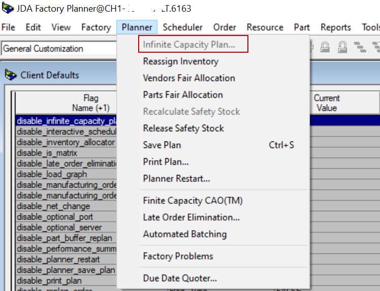This screenshot has height=291, width=380.
Task: Select the disable_is_matrix flag row
Action: 47,153
